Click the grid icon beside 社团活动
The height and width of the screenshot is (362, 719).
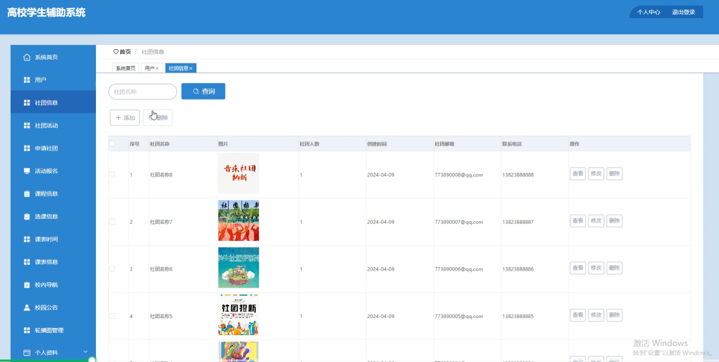click(27, 126)
